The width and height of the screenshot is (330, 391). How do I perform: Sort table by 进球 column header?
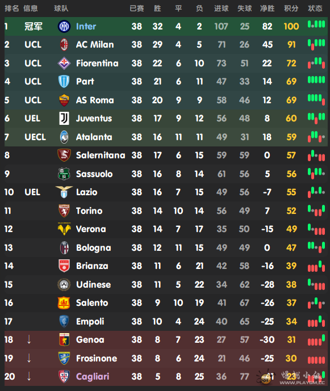[221, 9]
